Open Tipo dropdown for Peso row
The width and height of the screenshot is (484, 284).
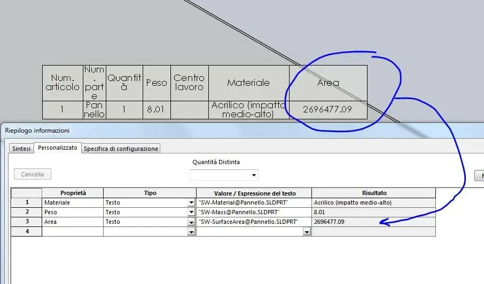coord(191,212)
